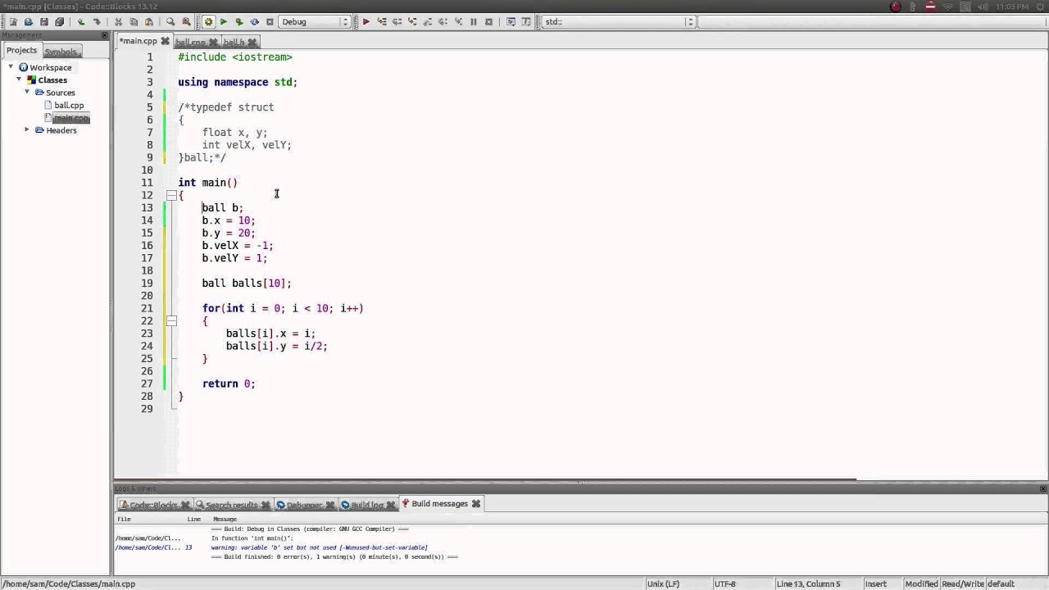
Task: Click the warning line about variable 'b'
Action: coord(320,547)
